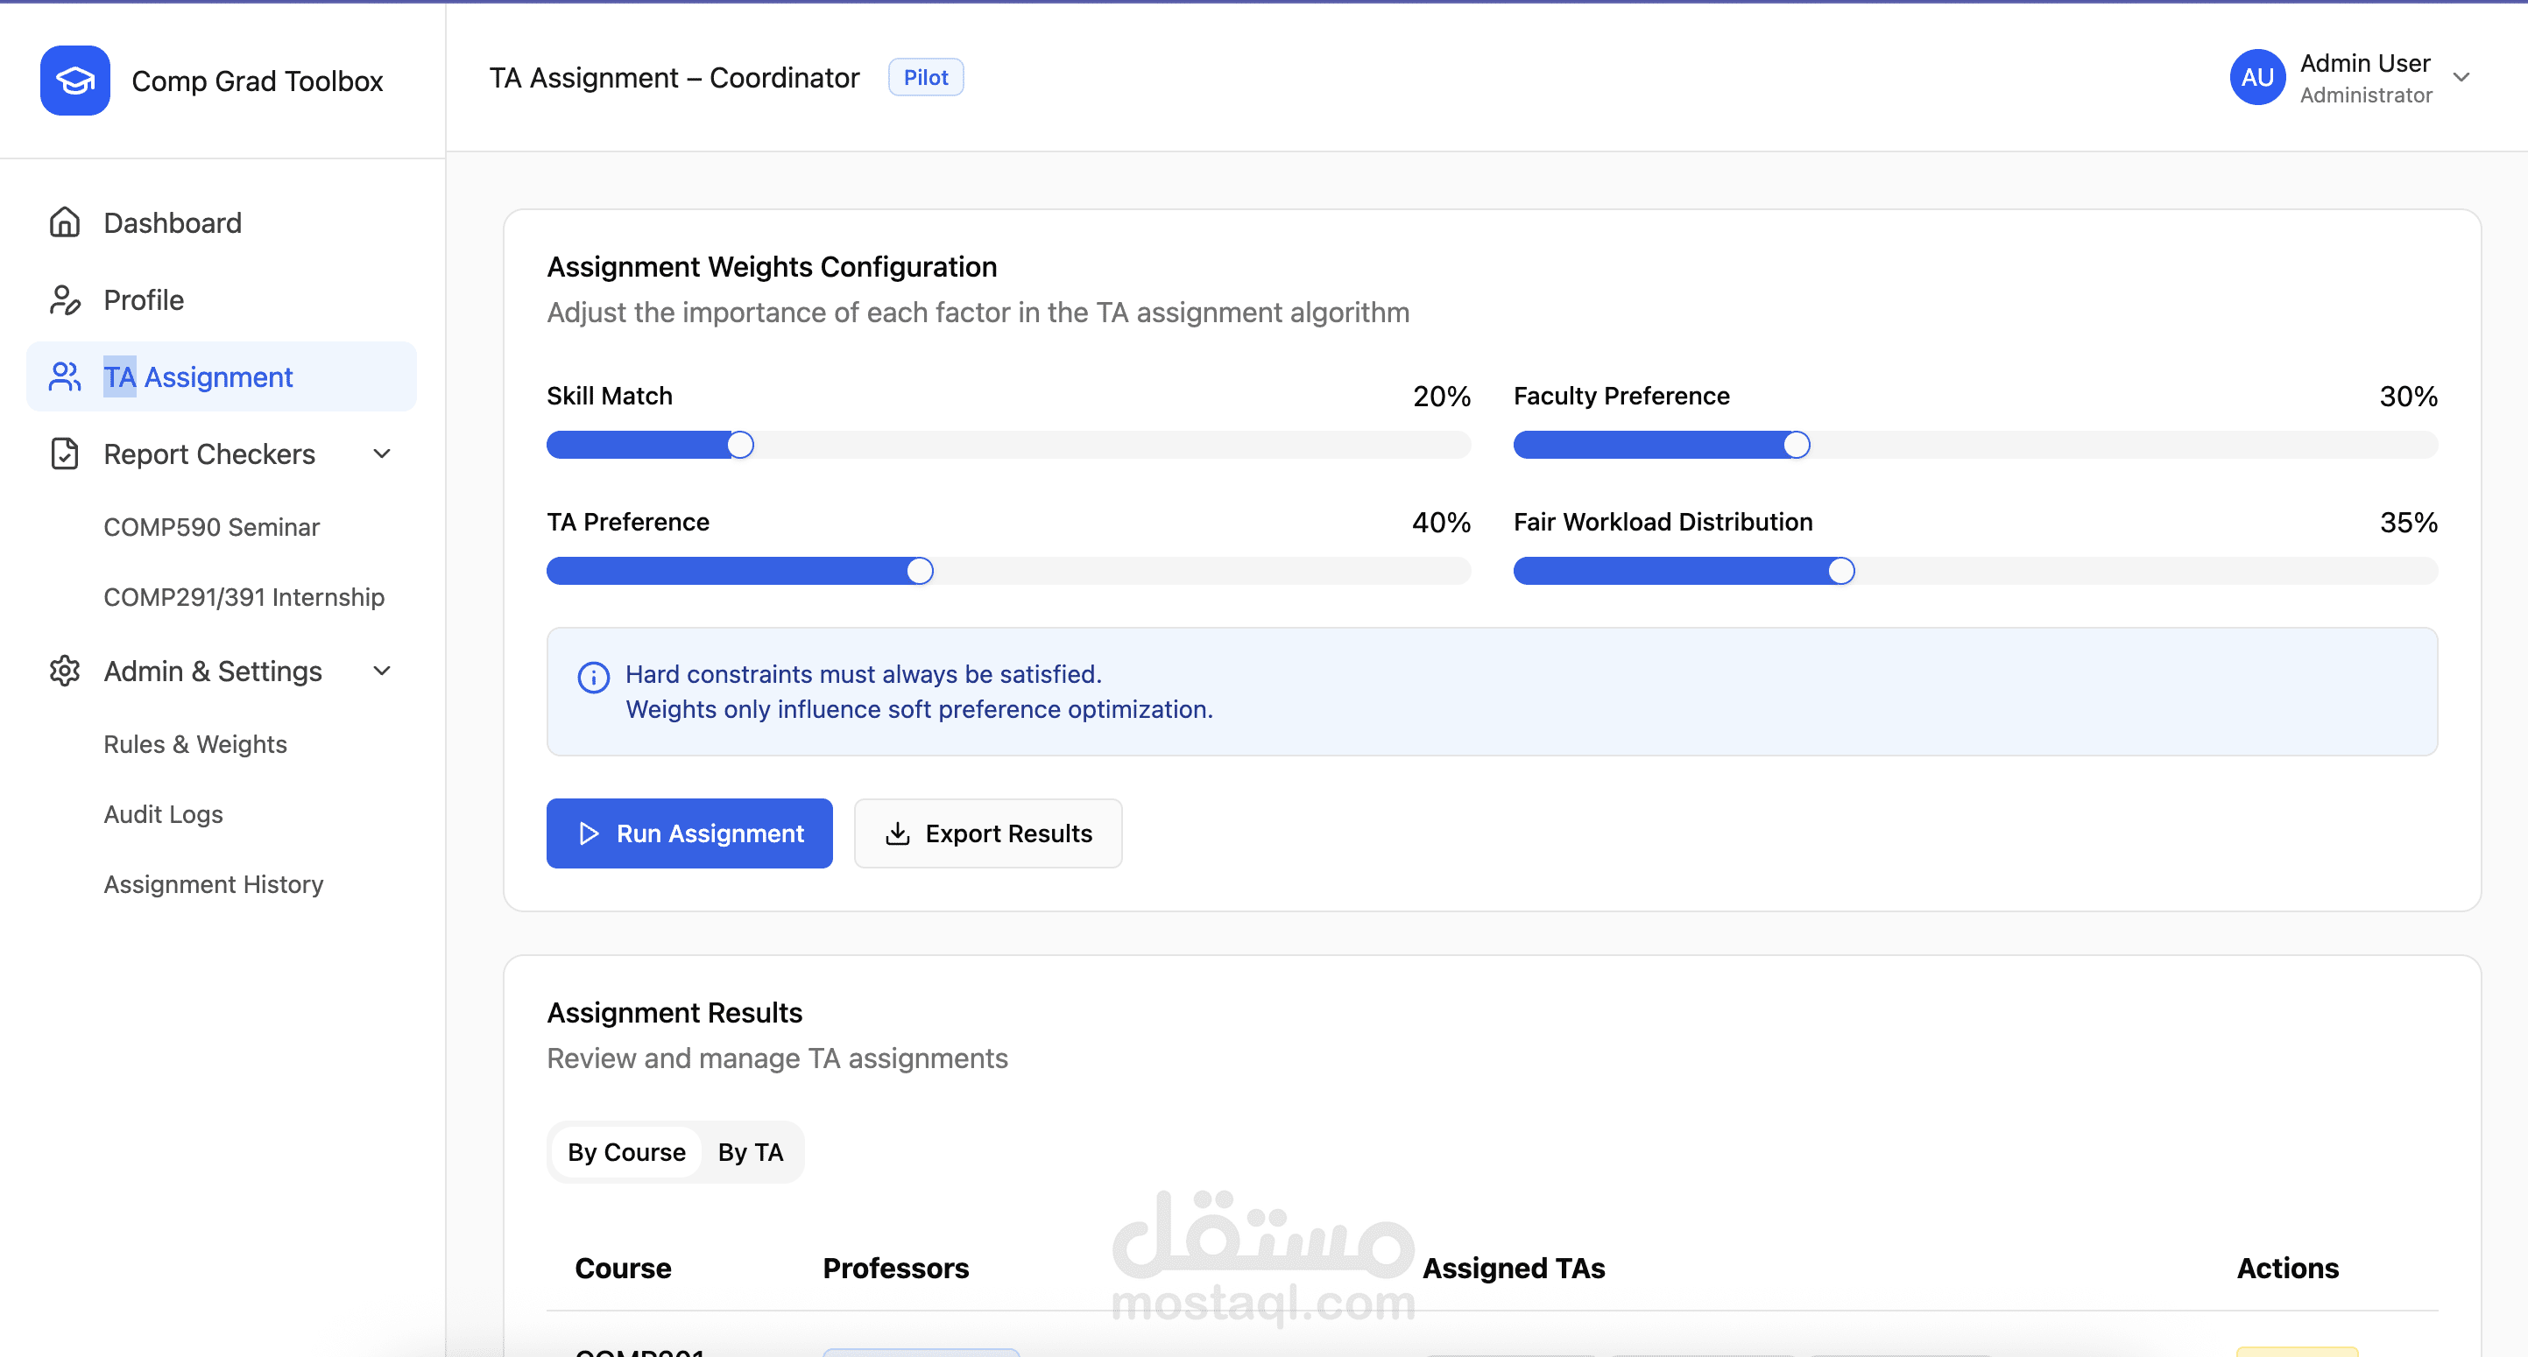
Task: Click the TA Preference slider handle
Action: click(920, 571)
